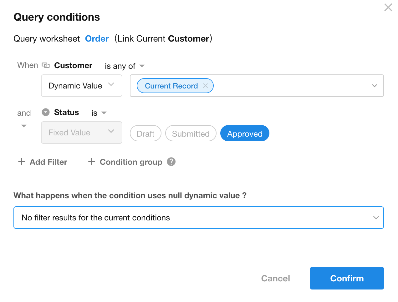Open the Condition group help tooltip
The width and height of the screenshot is (398, 302).
[x=171, y=162]
